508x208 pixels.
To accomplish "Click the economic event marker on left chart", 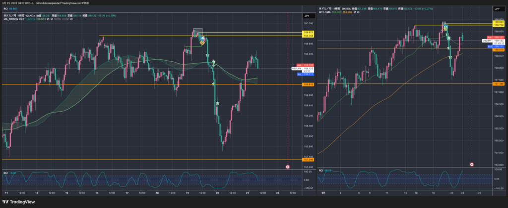I will coord(288,167).
